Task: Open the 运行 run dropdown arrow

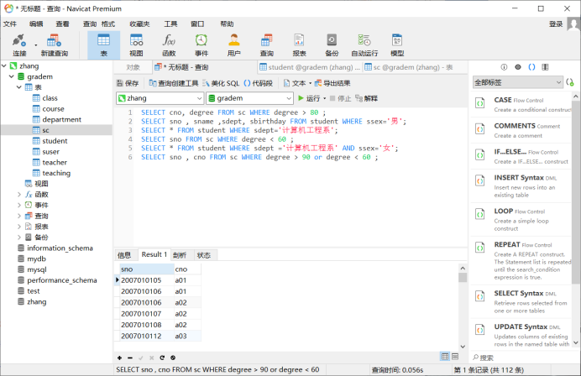Action: click(x=325, y=98)
